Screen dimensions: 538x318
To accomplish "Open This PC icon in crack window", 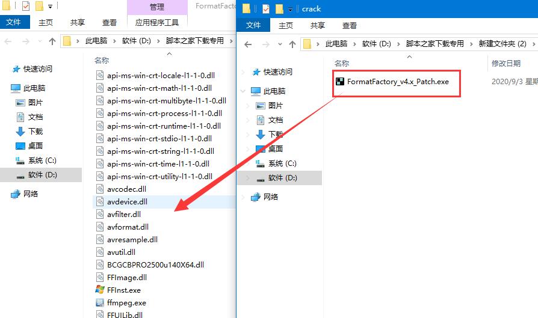I will [x=256, y=91].
